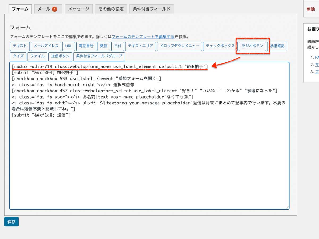319x239 pixels.
Task: Click the メールアドレス tag button
Action: [46, 46]
